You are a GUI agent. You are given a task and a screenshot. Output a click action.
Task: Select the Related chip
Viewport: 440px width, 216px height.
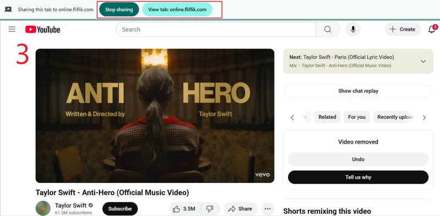(x=327, y=117)
